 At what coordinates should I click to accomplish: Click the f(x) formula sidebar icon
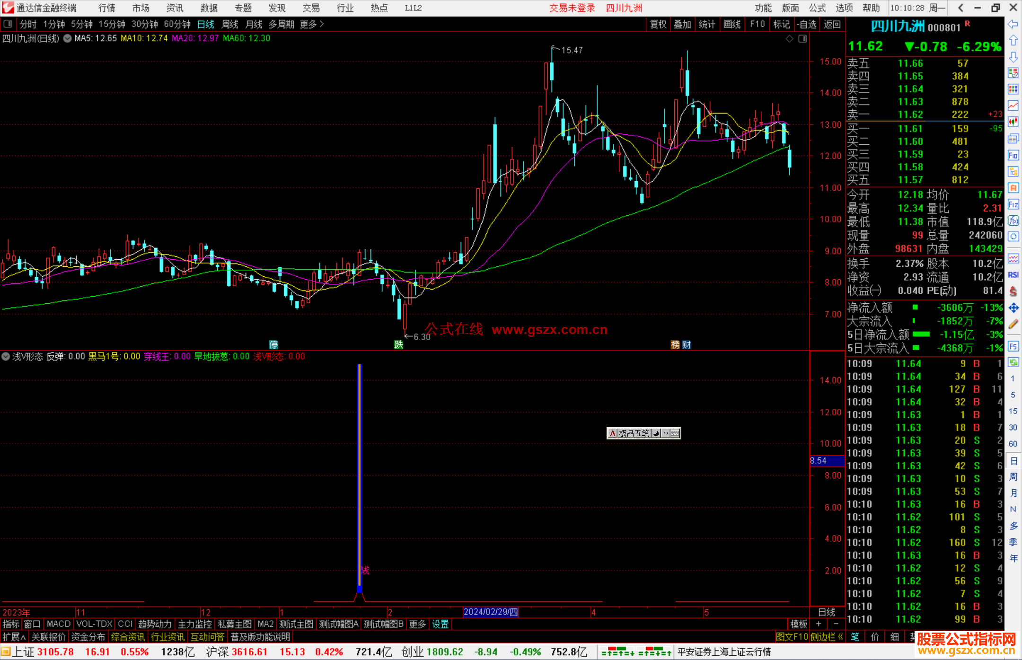point(1013,220)
